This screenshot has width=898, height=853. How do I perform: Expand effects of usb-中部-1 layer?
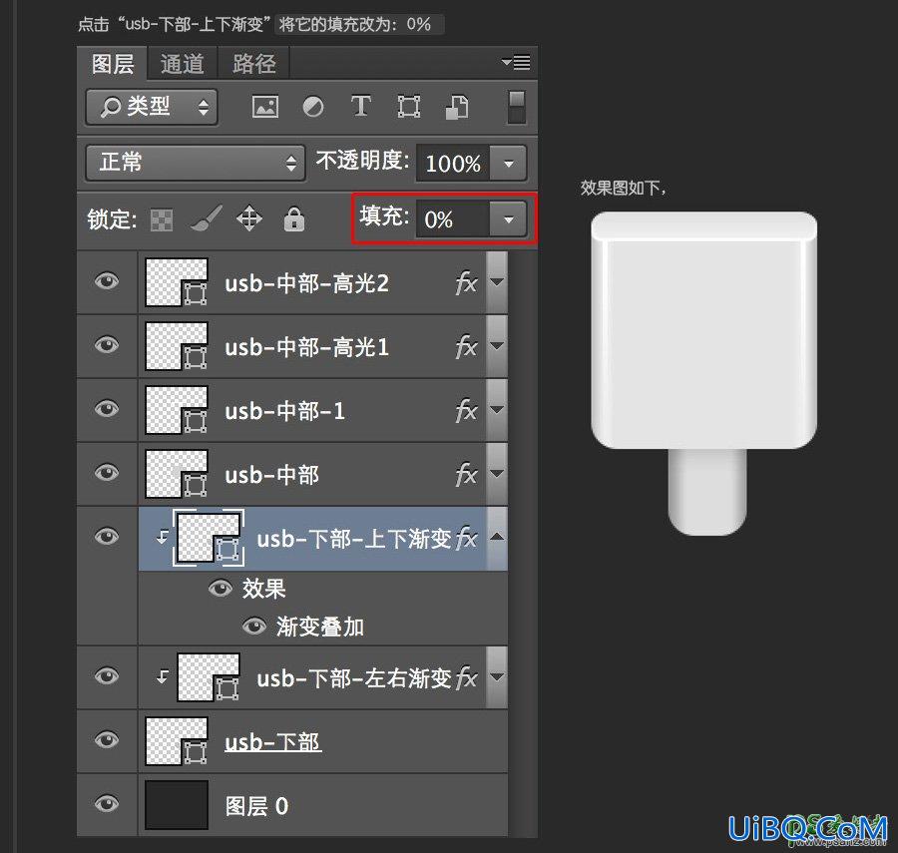(x=497, y=410)
